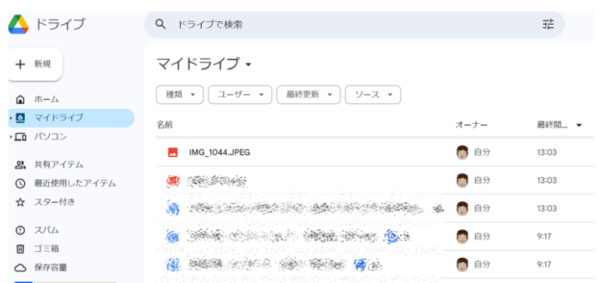Open the ユーザー filter dropdown
Viewport: 598px width, 283px height.
coord(240,95)
